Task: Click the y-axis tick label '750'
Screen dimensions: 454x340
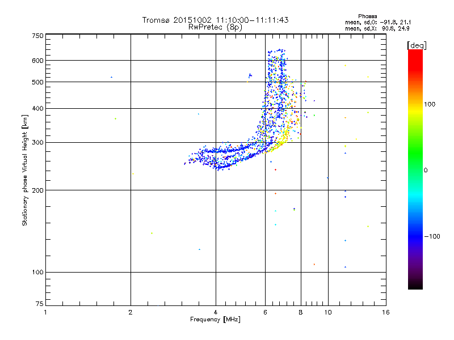Action: (37, 36)
